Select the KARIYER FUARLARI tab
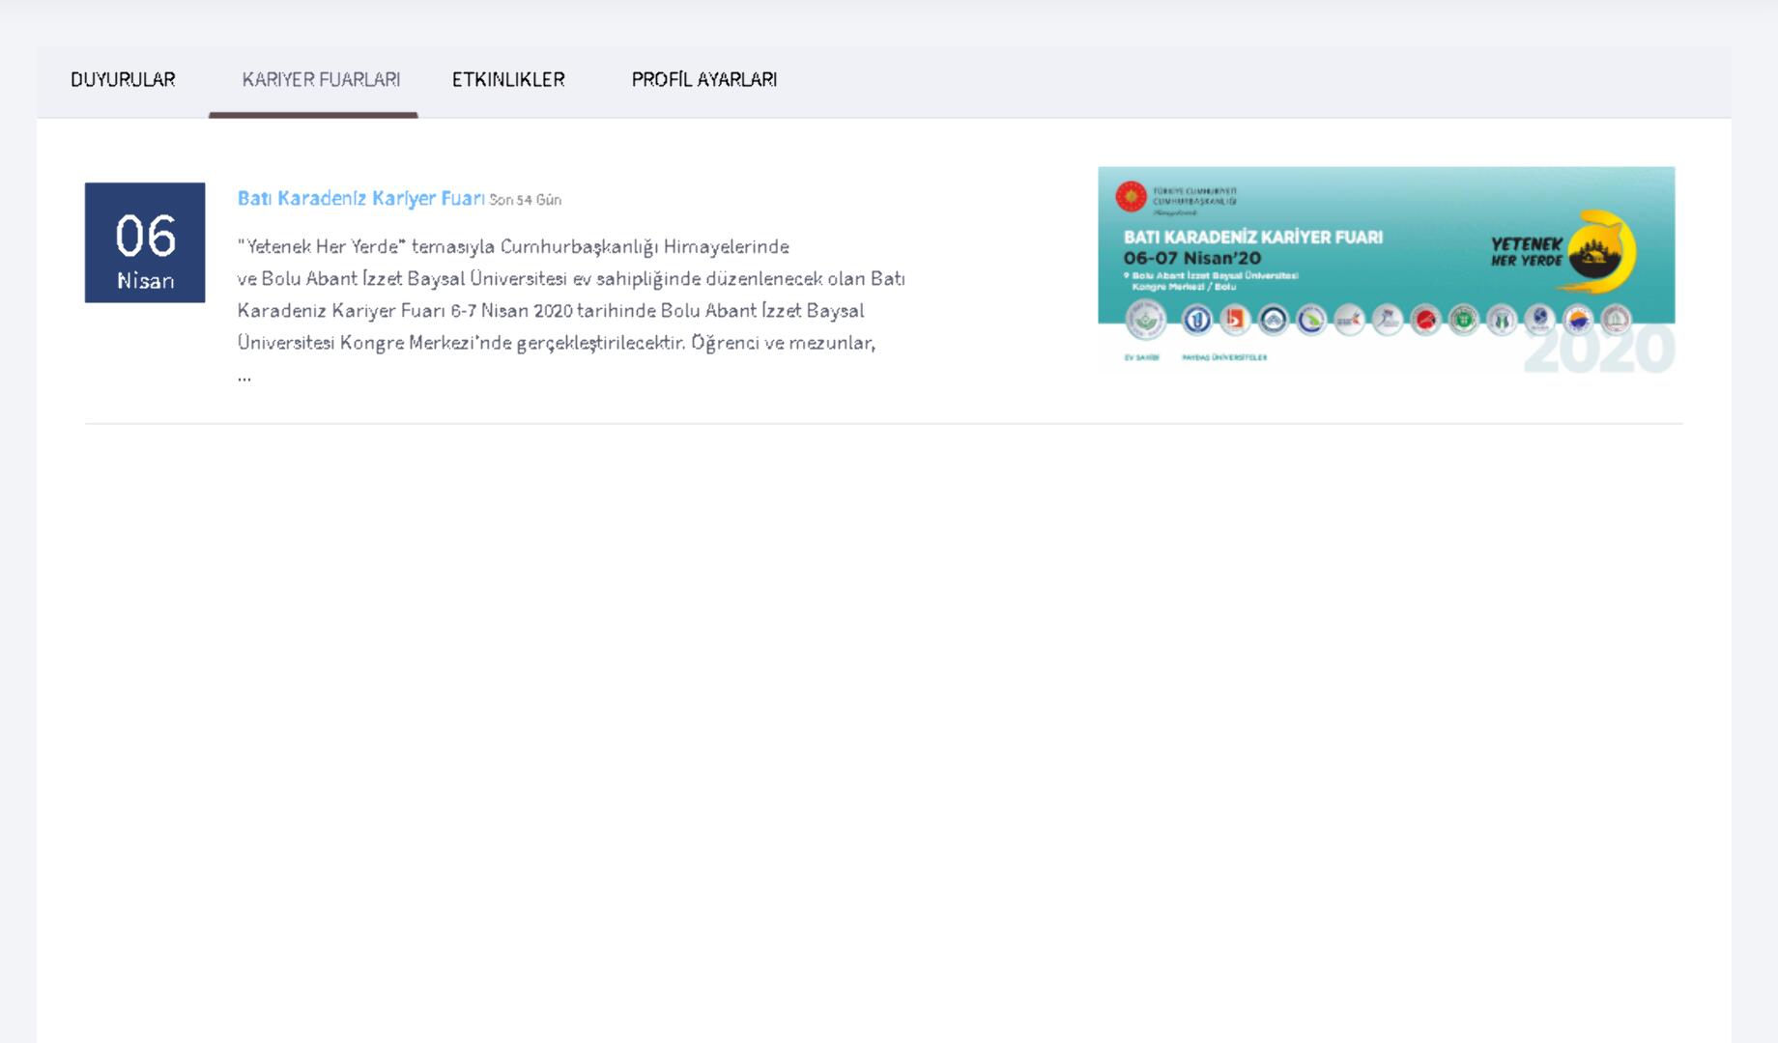The height and width of the screenshot is (1043, 1778). 321,80
